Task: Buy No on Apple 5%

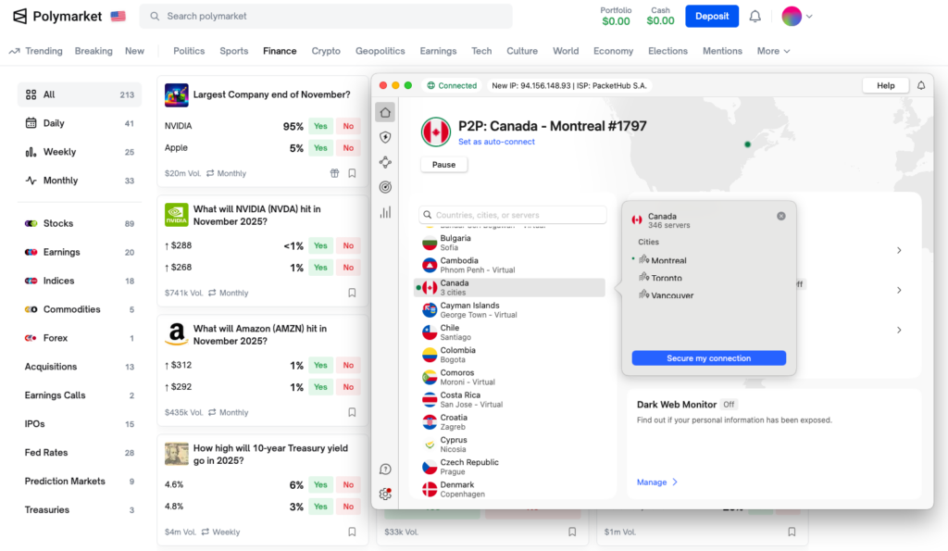Action: click(348, 147)
